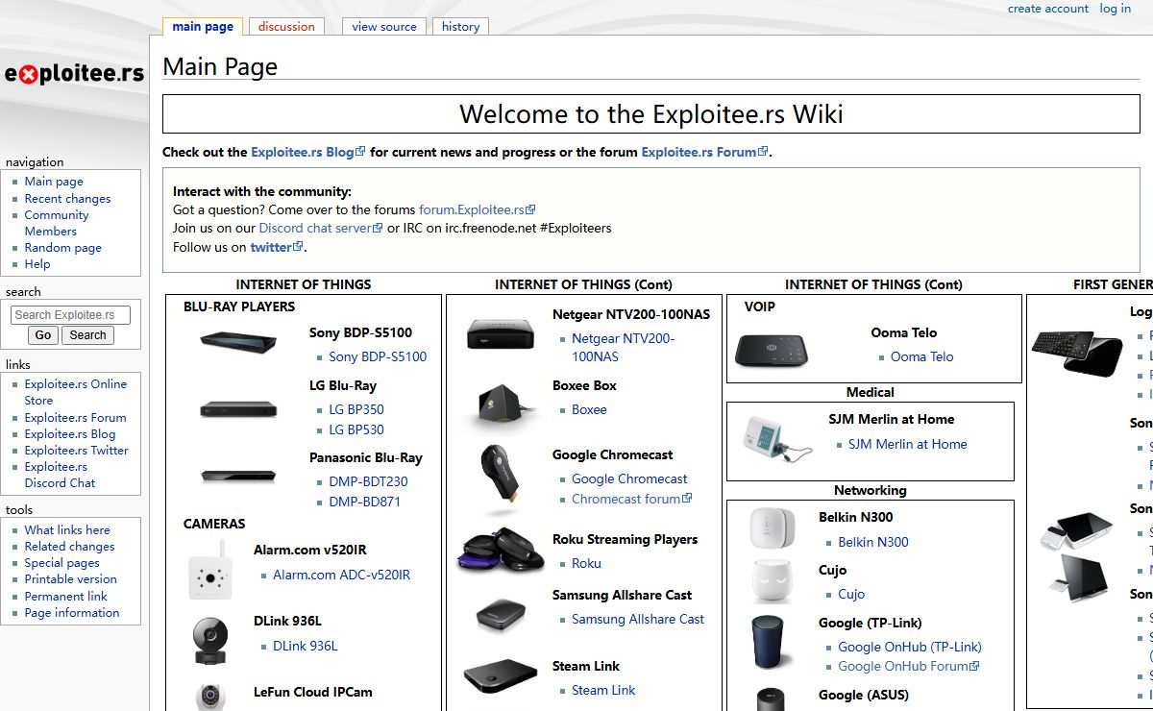Go to Main page via navigation sidebar
This screenshot has width=1153, height=711.
pyautogui.click(x=54, y=182)
